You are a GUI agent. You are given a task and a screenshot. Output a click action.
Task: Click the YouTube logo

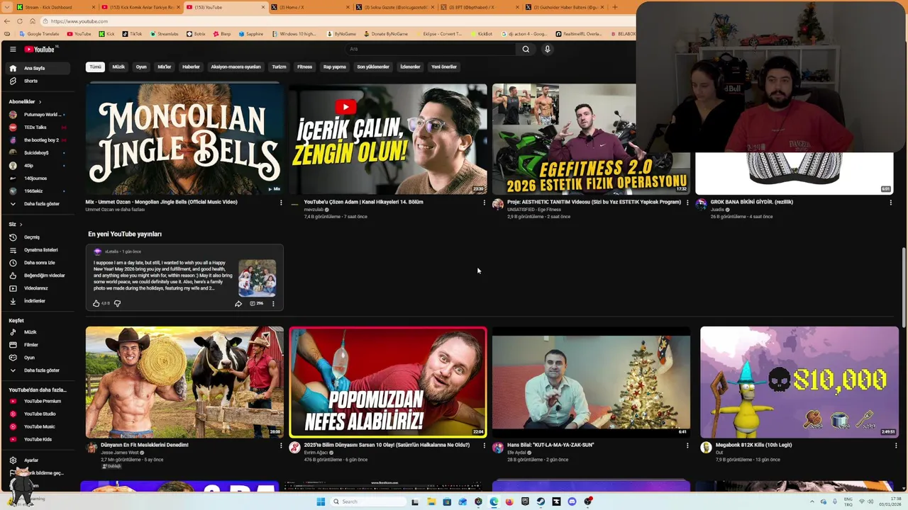(x=40, y=49)
